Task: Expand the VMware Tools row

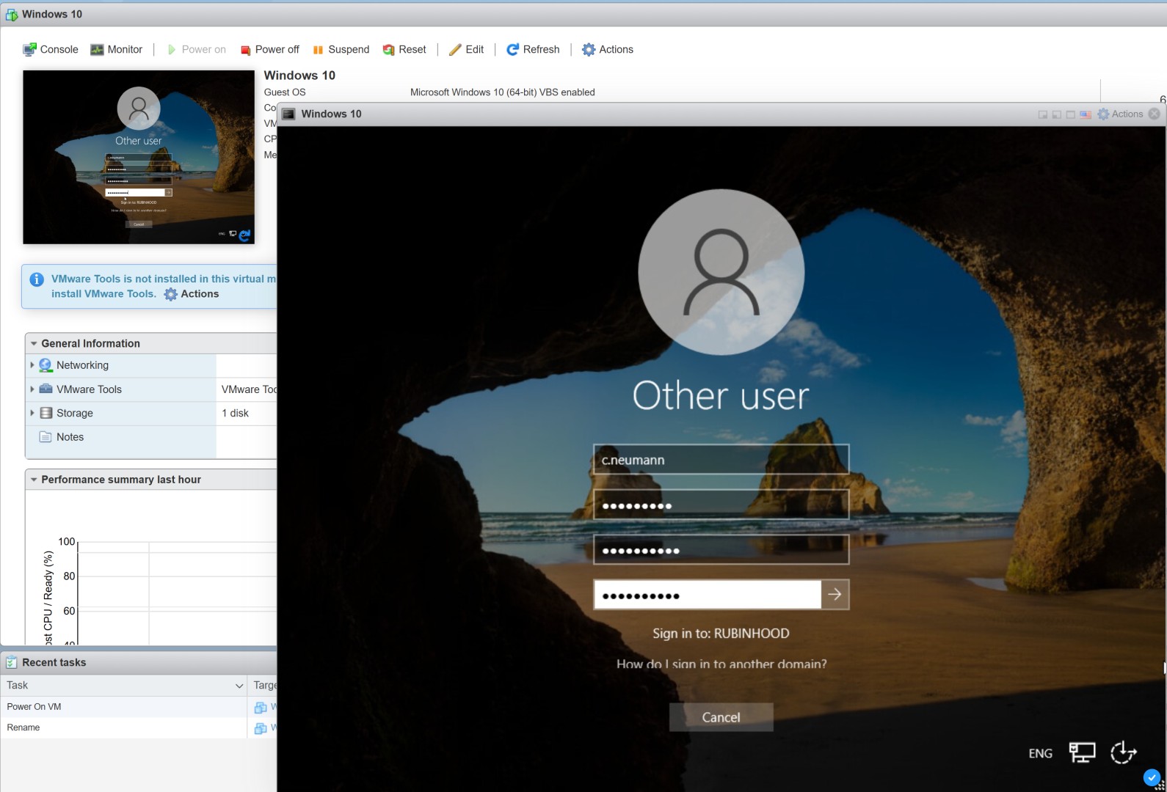Action: 32,389
